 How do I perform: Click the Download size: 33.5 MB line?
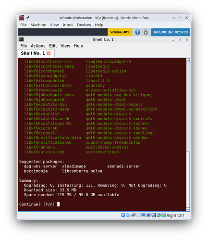pyautogui.click(x=50, y=190)
